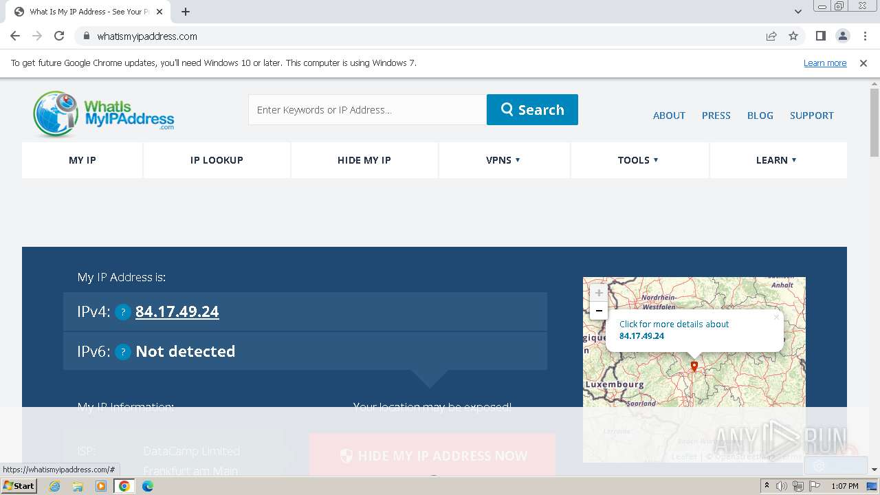The width and height of the screenshot is (880, 495).
Task: Close the map popup bubble
Action: pos(776,317)
